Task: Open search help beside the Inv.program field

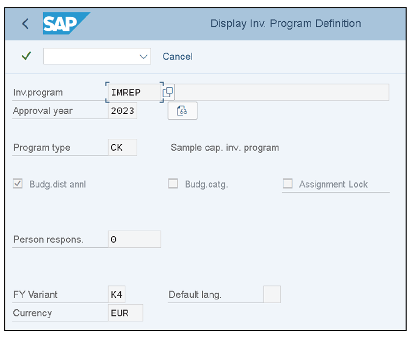Action: 167,92
